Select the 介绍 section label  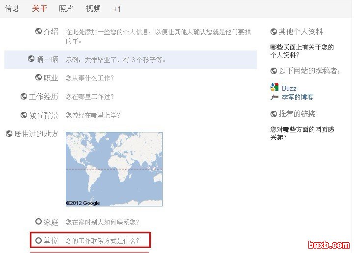coord(51,31)
